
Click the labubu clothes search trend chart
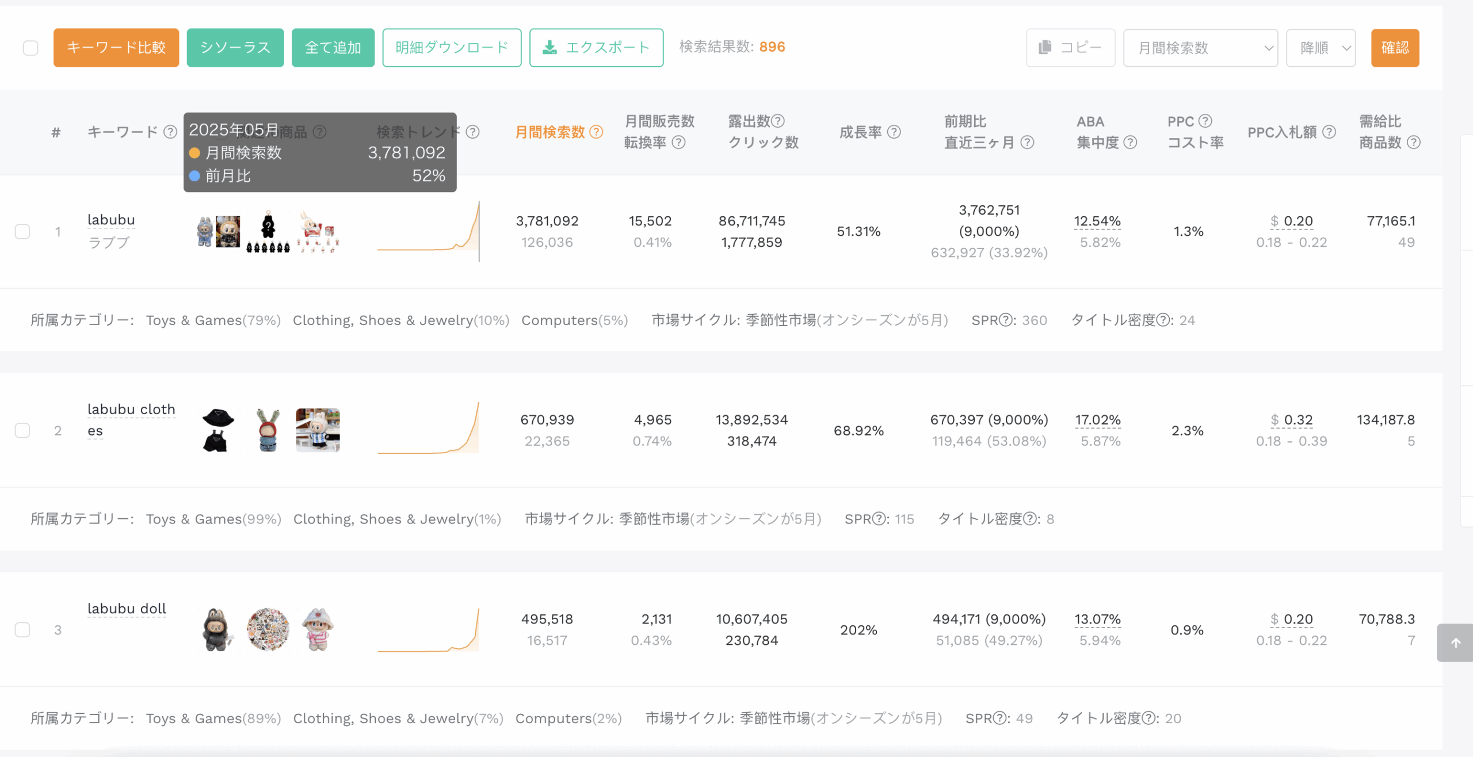click(428, 429)
